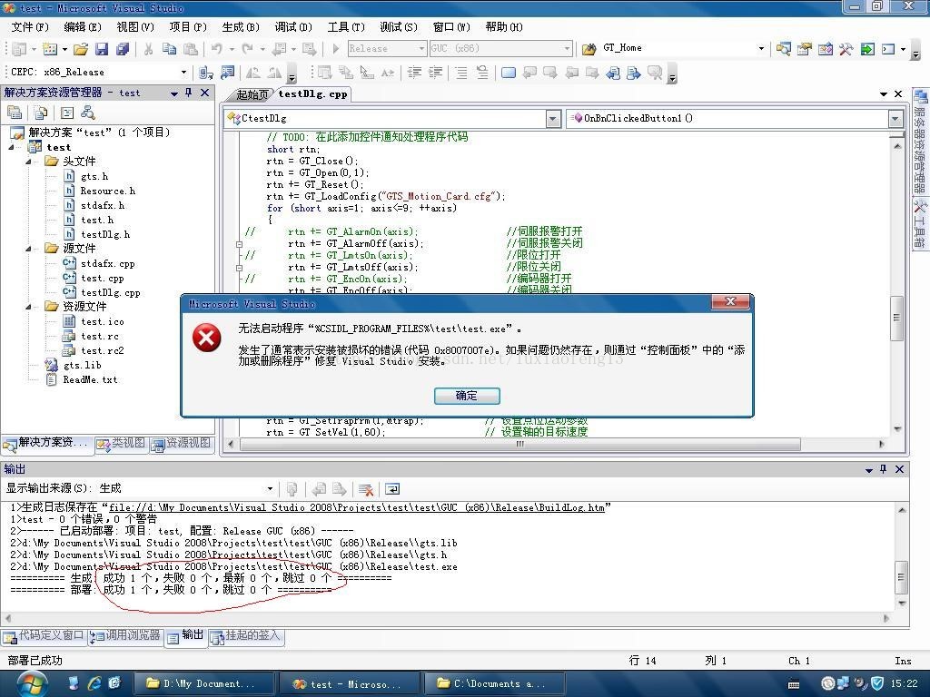
Task: Open the 编辑(E) menu
Action: coord(83,27)
